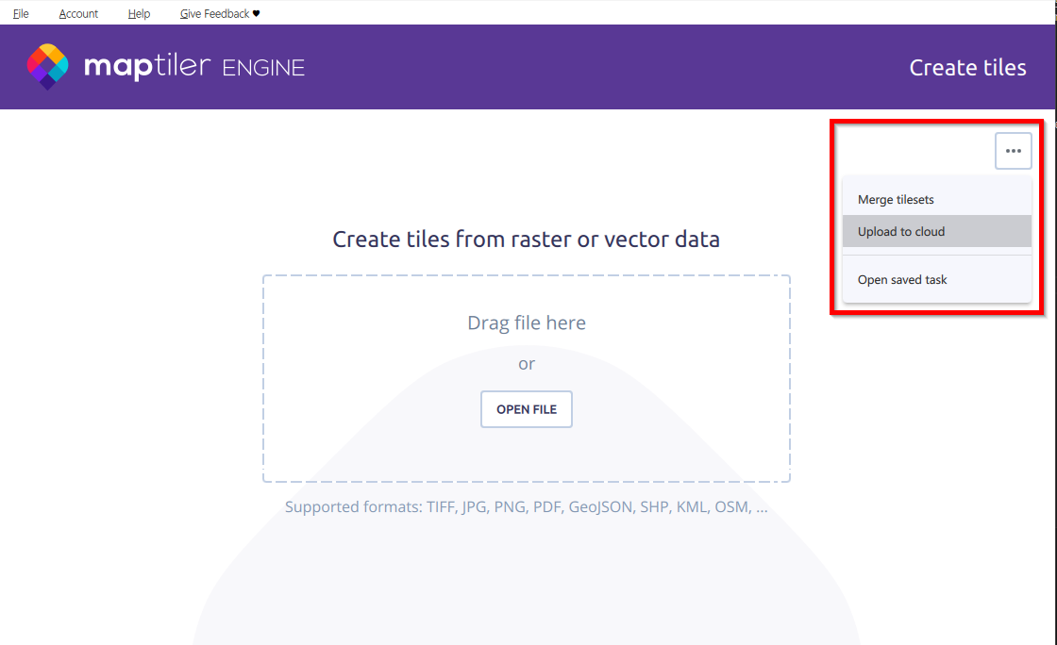Click the 'or' text in drop zone
Viewport: 1057px width, 645px height.
[x=527, y=364]
